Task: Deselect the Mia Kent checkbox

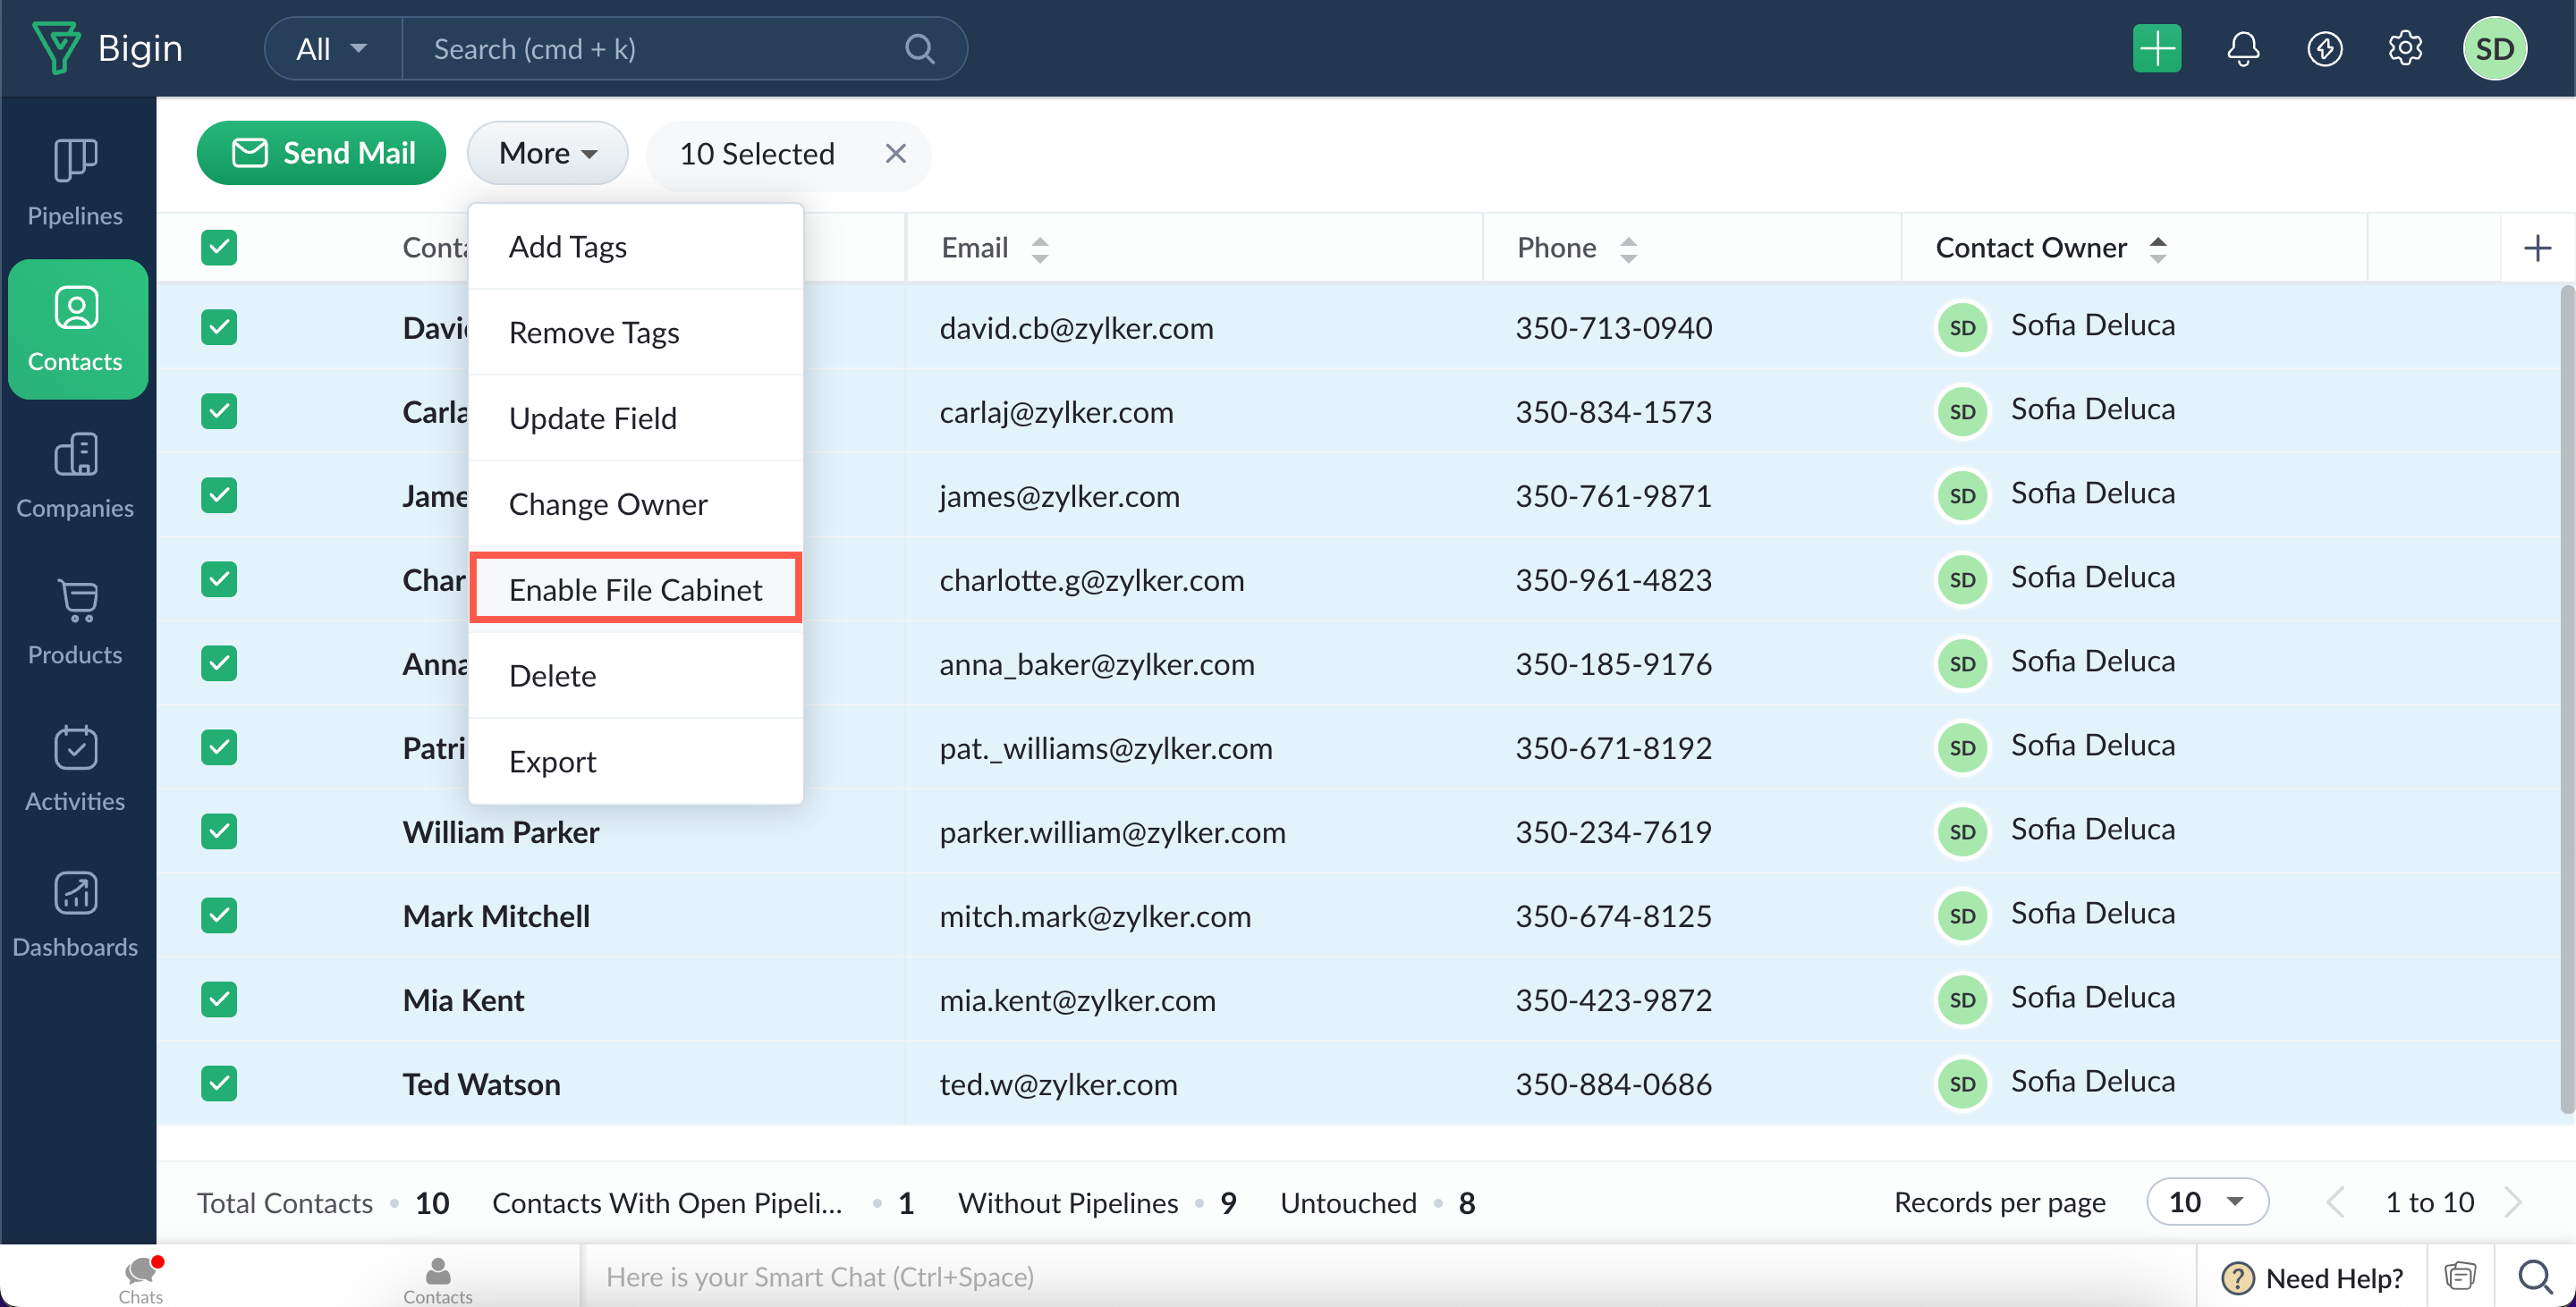Action: (219, 1000)
